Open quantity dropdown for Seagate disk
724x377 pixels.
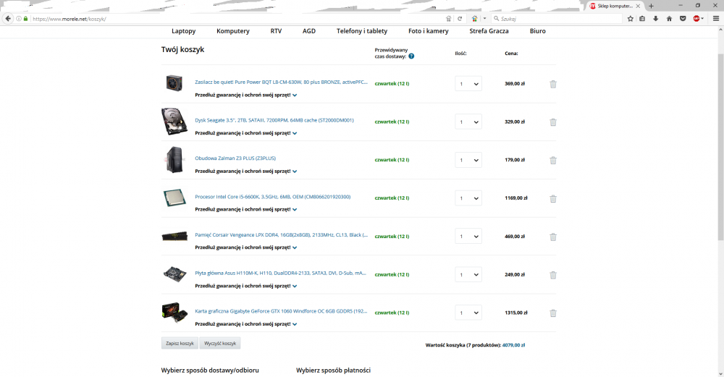coord(468,122)
